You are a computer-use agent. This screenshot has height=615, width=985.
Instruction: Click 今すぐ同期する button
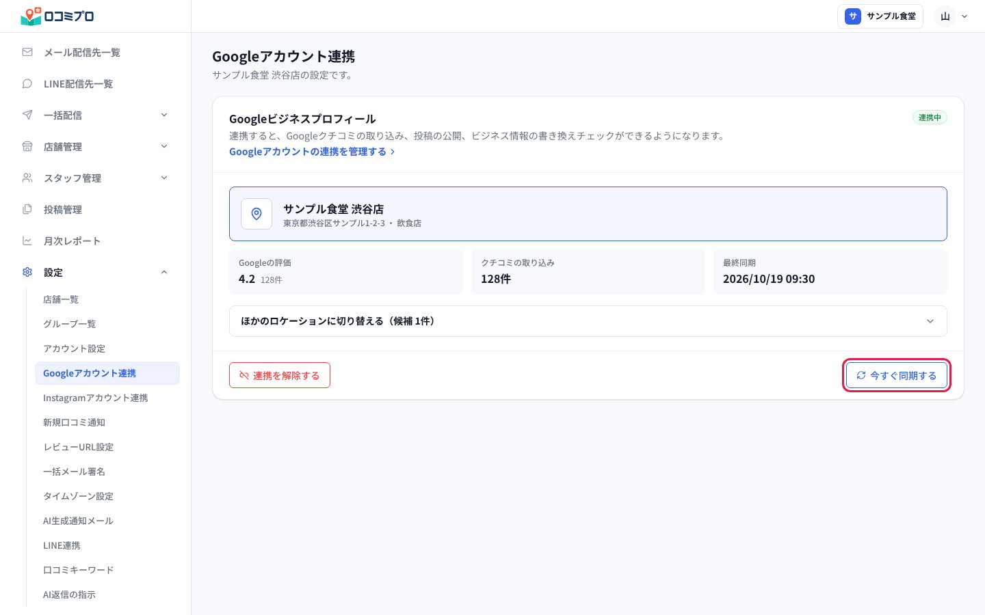(x=897, y=375)
